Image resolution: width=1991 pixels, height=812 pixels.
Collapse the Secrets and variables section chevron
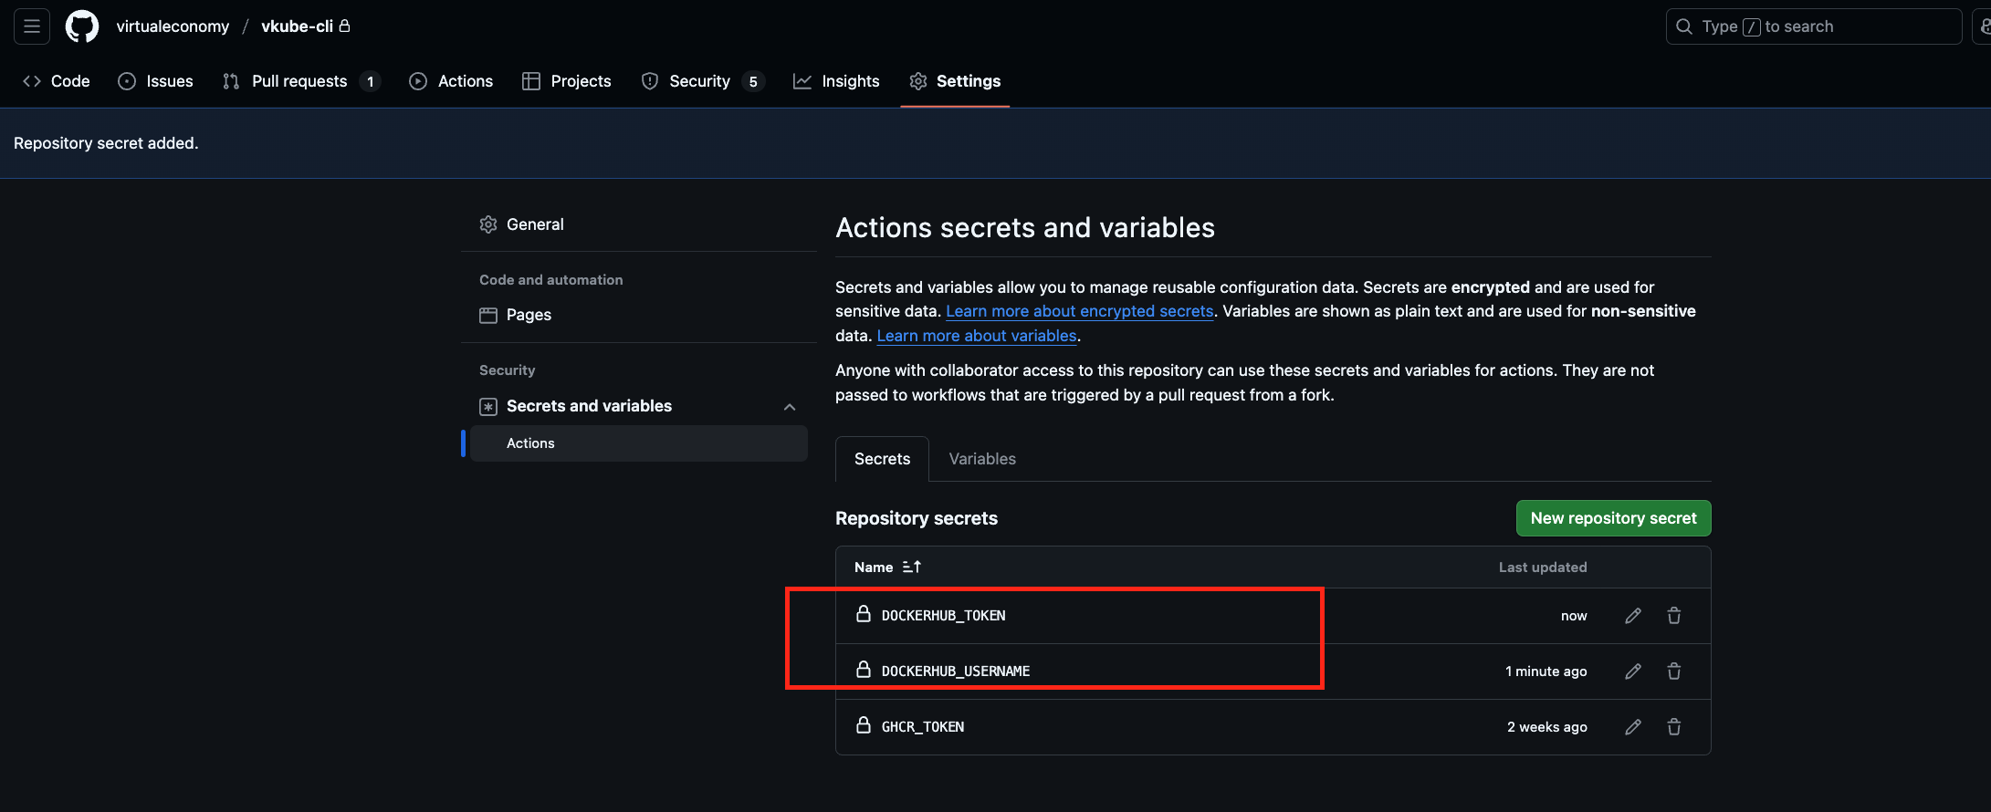tap(790, 407)
